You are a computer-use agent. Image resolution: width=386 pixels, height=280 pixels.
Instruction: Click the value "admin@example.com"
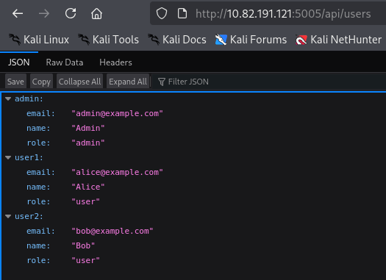click(x=117, y=113)
